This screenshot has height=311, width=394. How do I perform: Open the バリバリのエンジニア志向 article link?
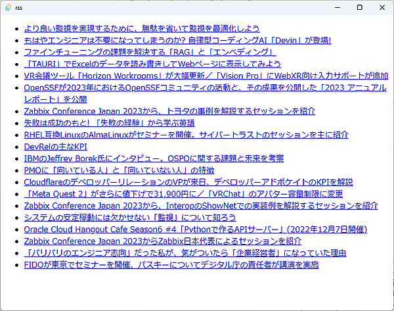[185, 253]
